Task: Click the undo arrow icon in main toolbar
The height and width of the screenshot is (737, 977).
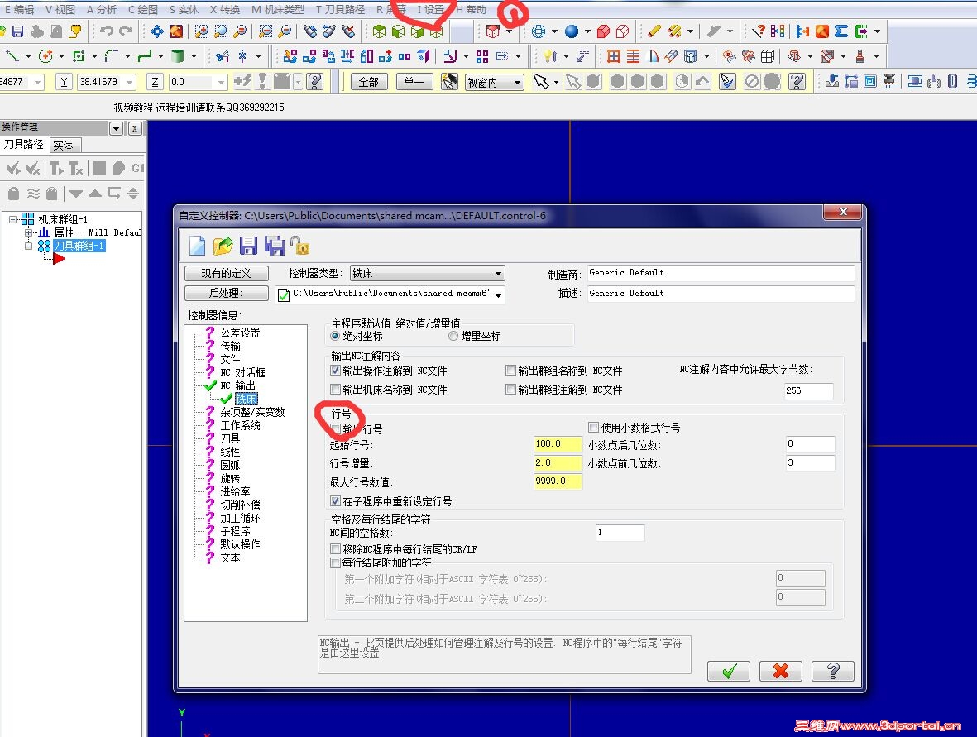Action: (x=107, y=31)
